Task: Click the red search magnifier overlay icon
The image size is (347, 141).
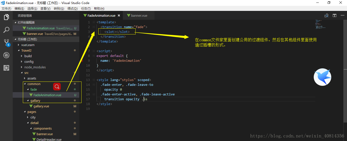Action: pos(57,87)
